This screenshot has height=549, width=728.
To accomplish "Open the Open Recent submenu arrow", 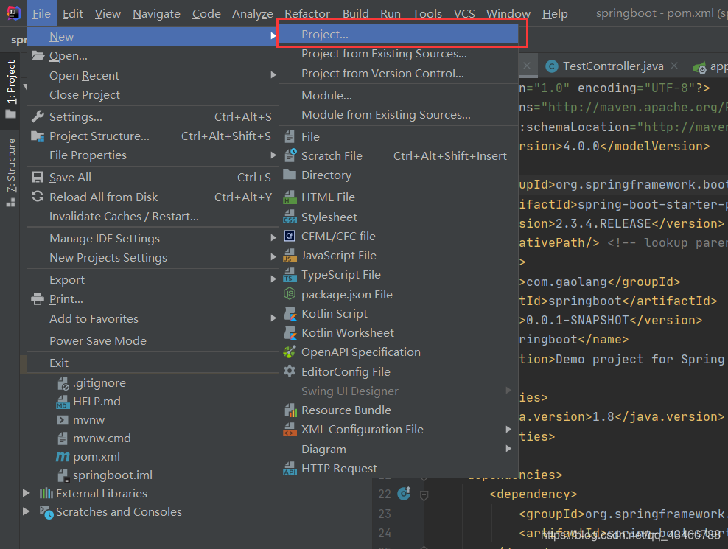I will pyautogui.click(x=273, y=75).
